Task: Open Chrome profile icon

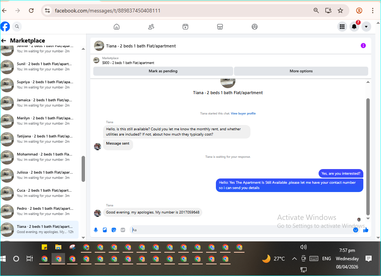Action: (x=359, y=11)
